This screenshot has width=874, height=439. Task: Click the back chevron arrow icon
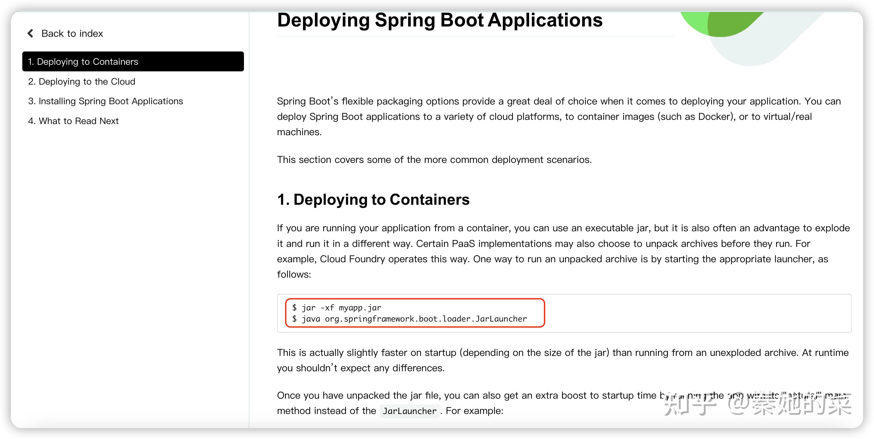30,33
